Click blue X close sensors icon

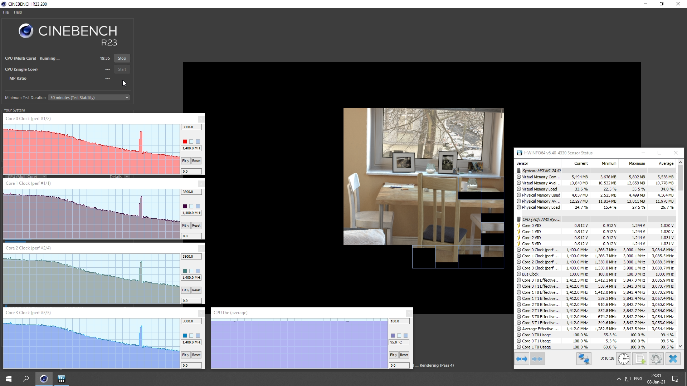(673, 359)
